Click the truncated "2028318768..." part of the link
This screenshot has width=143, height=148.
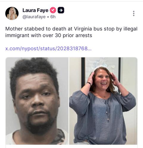pos(74,49)
